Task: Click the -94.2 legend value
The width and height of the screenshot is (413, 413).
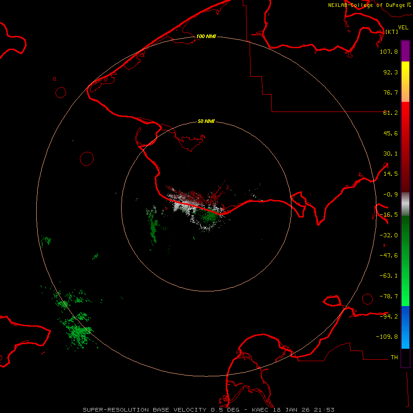Action: tap(389, 317)
